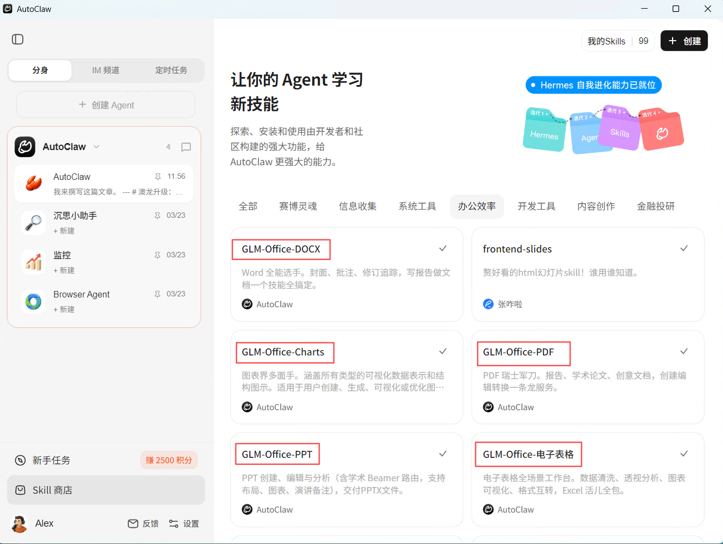Select the lobster avatar of the AutoClaw conversation
The width and height of the screenshot is (723, 544).
[34, 184]
